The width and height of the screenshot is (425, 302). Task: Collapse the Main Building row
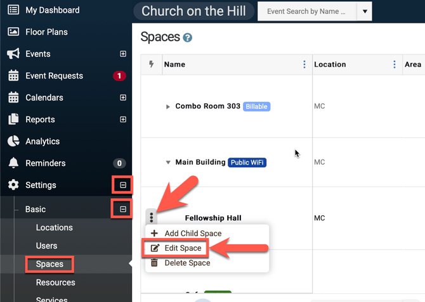pos(168,163)
